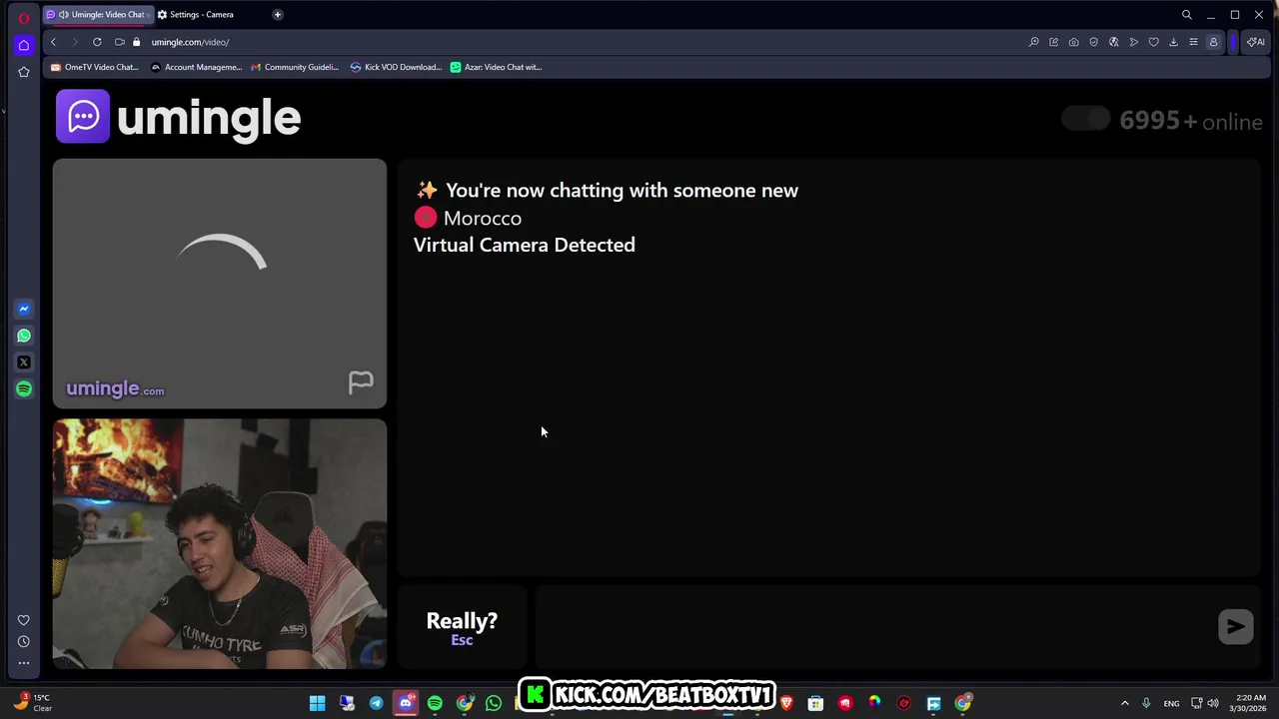Click the loading stranger video panel
Image resolution: width=1279 pixels, height=719 pixels.
220,284
